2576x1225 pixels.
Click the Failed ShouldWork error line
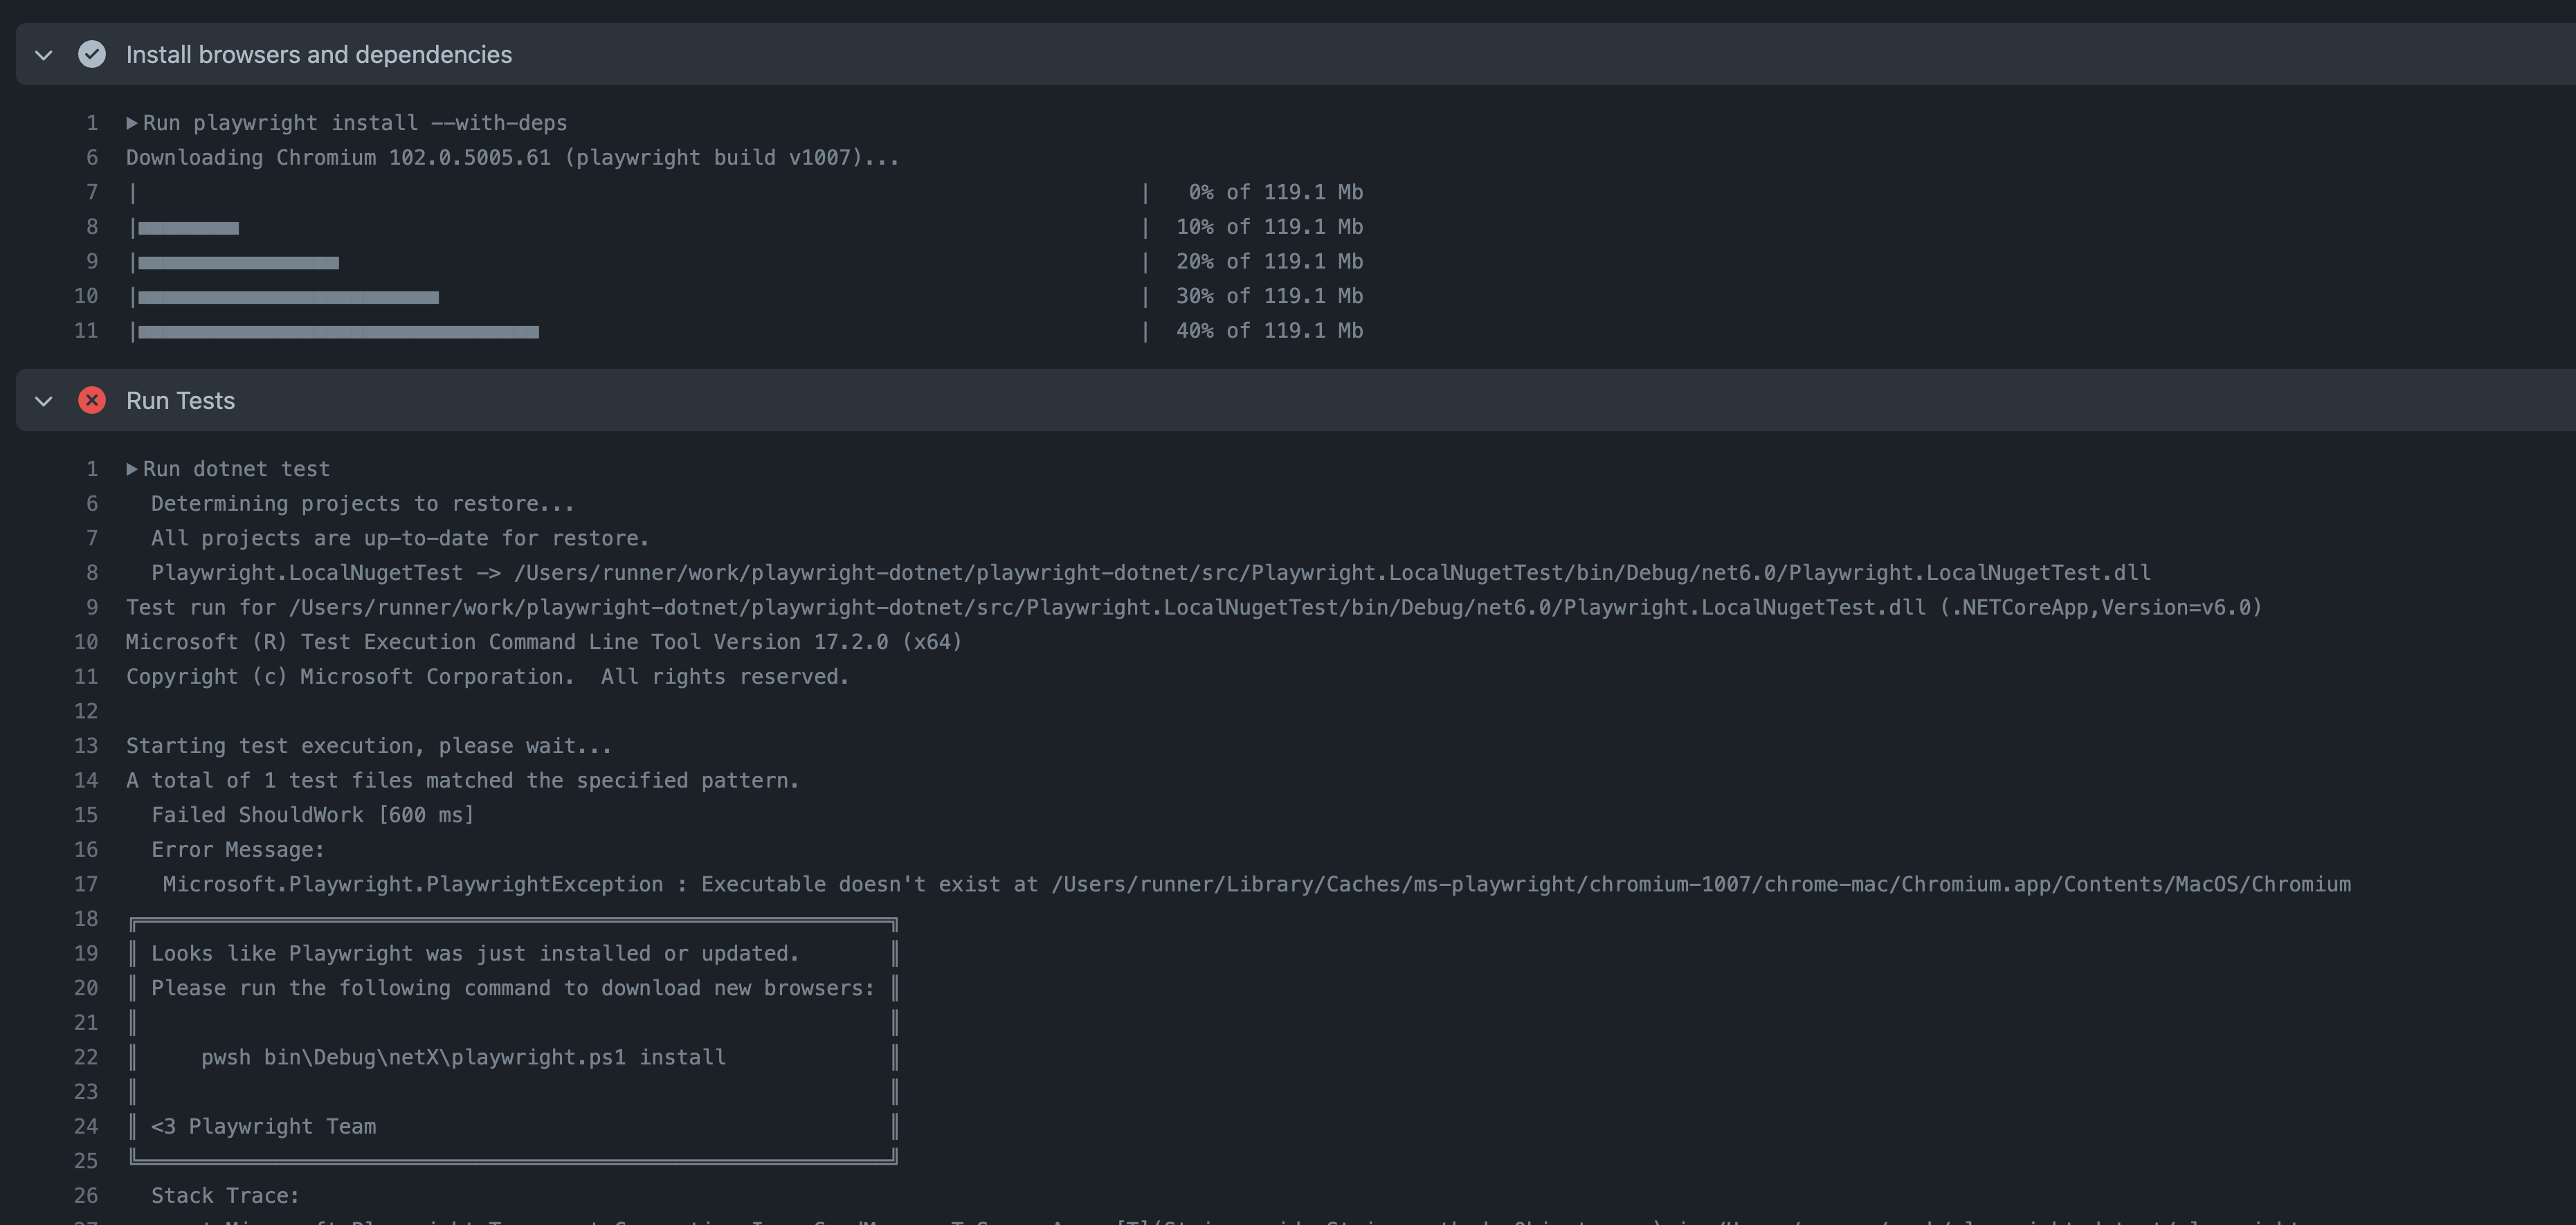point(312,815)
